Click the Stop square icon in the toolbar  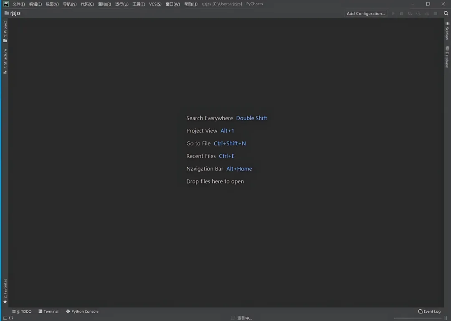tap(436, 13)
